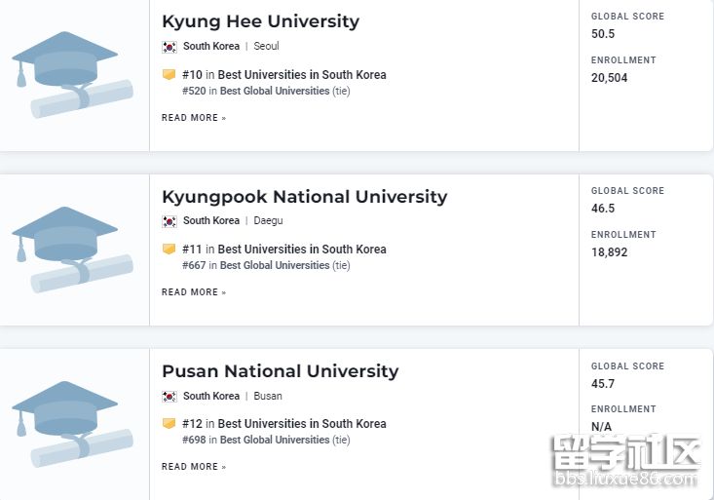
Task: Click Kyungpook enrollment figure 18,892
Action: 610,252
